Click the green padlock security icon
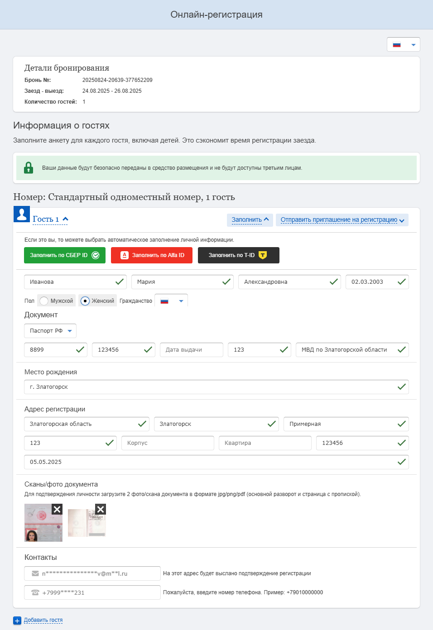This screenshot has height=630, width=433. (x=29, y=168)
